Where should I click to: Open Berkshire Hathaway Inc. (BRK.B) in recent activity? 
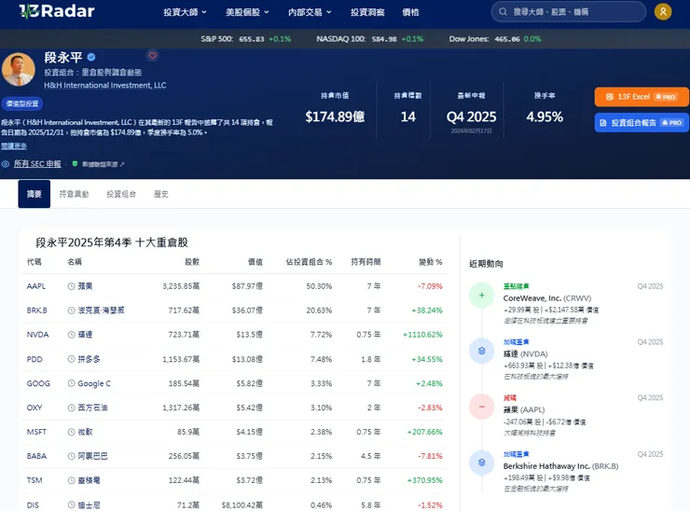(560, 466)
